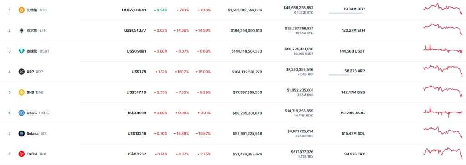Click the Ethereum ETH coin icon
Screen dimensions: 466x165
(21, 30)
